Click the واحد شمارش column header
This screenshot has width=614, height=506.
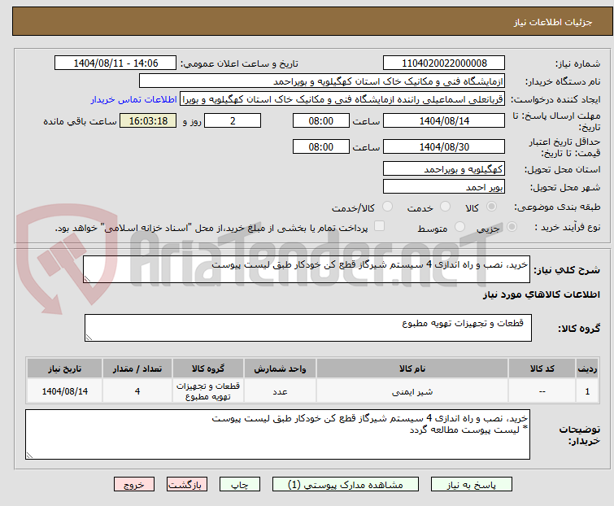[x=280, y=369]
